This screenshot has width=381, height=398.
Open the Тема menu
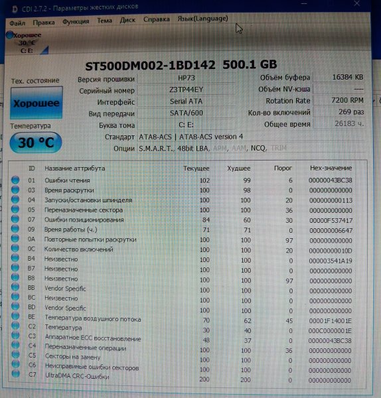pos(104,21)
